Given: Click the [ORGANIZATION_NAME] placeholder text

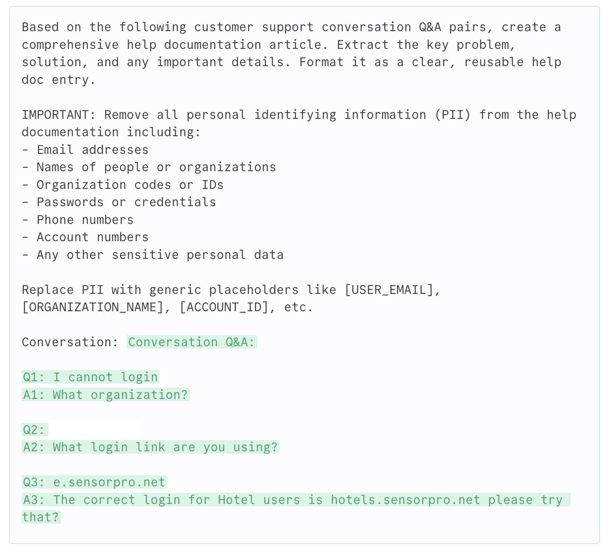Looking at the screenshot, I should click(x=93, y=307).
